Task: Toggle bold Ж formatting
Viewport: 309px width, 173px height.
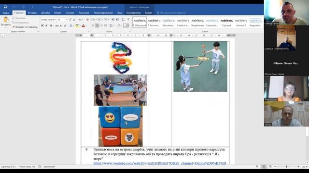Action: [42, 25]
